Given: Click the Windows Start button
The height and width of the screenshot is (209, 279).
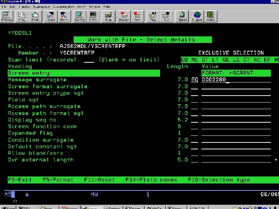Looking at the screenshot, I should [9, 207].
